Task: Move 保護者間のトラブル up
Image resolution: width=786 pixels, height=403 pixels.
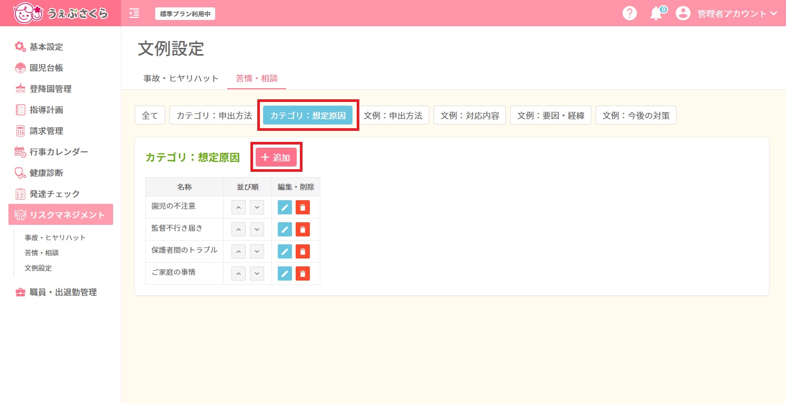Action: click(x=238, y=252)
